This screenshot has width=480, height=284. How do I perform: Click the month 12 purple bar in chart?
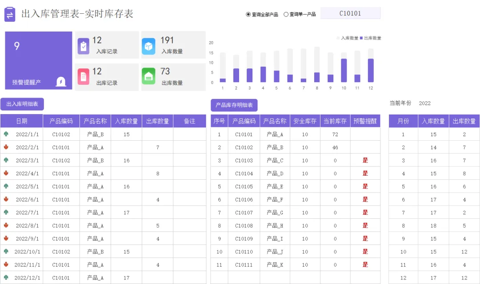[371, 70]
